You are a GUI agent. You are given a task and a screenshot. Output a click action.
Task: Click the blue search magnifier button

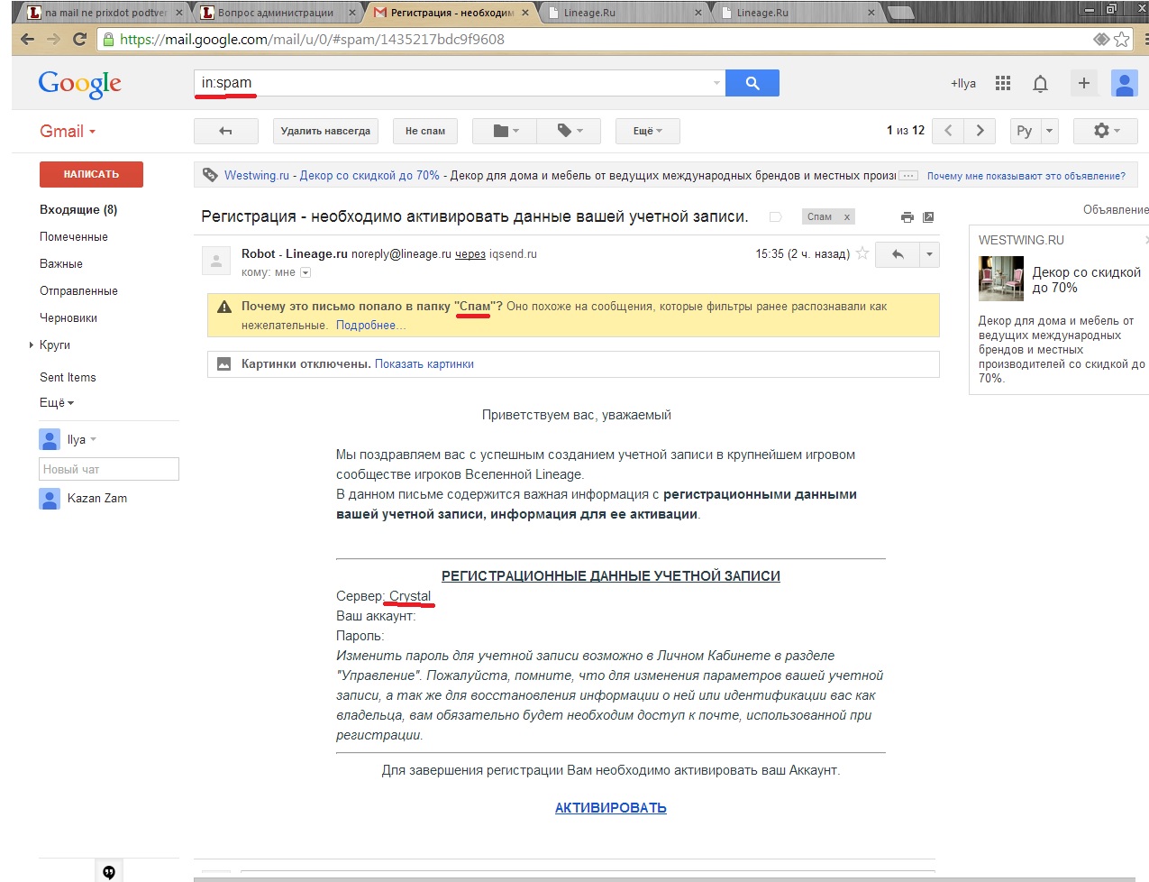[752, 83]
